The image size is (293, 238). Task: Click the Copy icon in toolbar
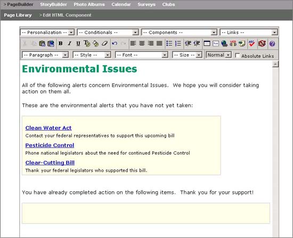(x=33, y=44)
